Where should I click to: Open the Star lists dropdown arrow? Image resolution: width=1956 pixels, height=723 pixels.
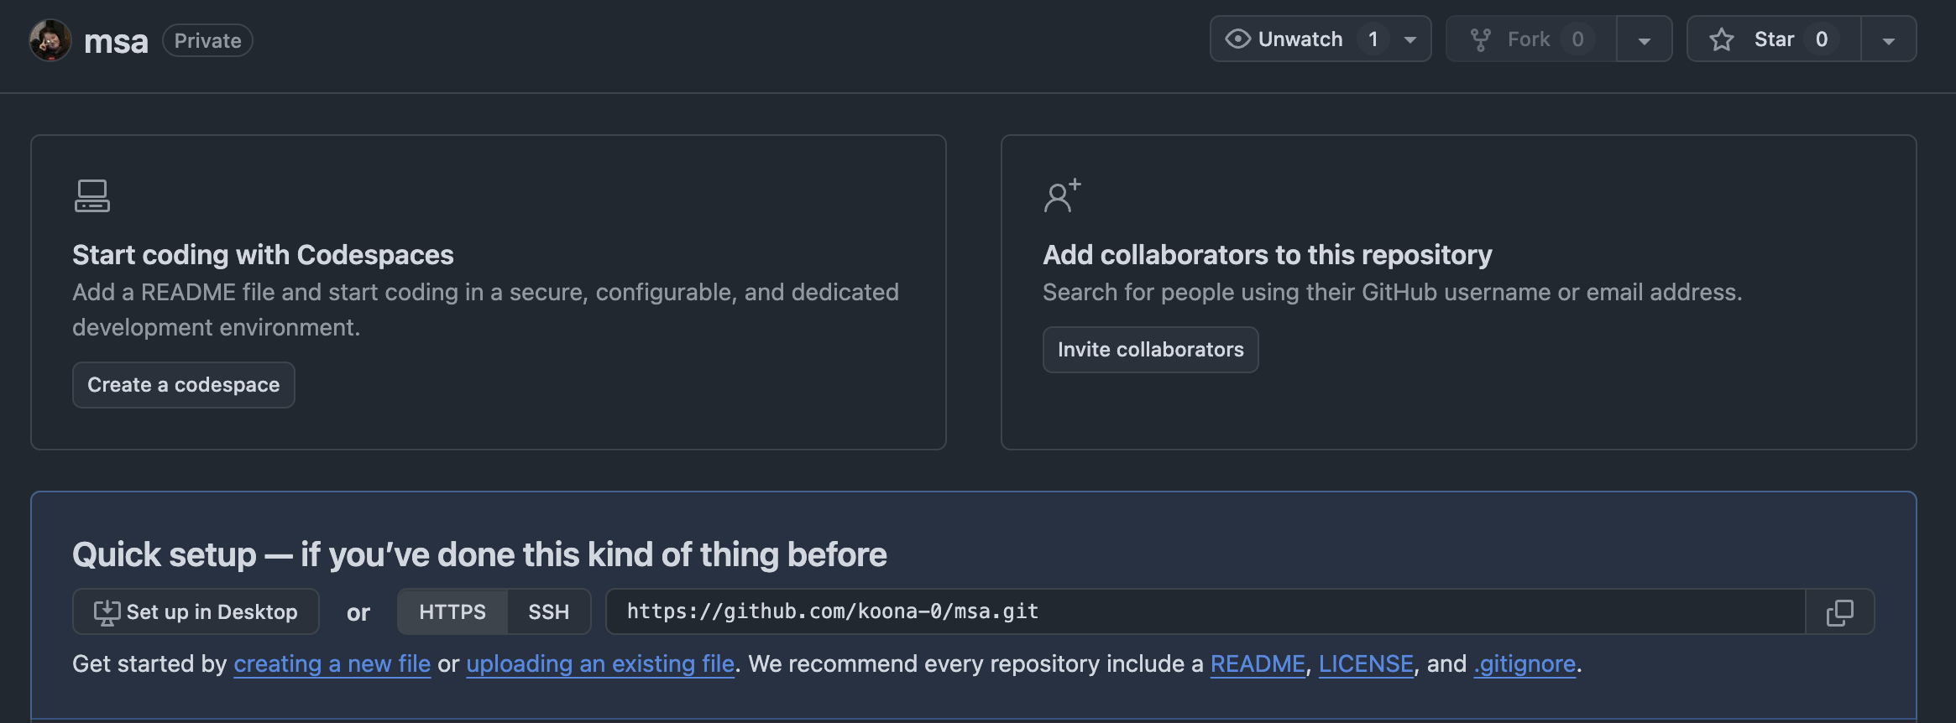[1888, 40]
